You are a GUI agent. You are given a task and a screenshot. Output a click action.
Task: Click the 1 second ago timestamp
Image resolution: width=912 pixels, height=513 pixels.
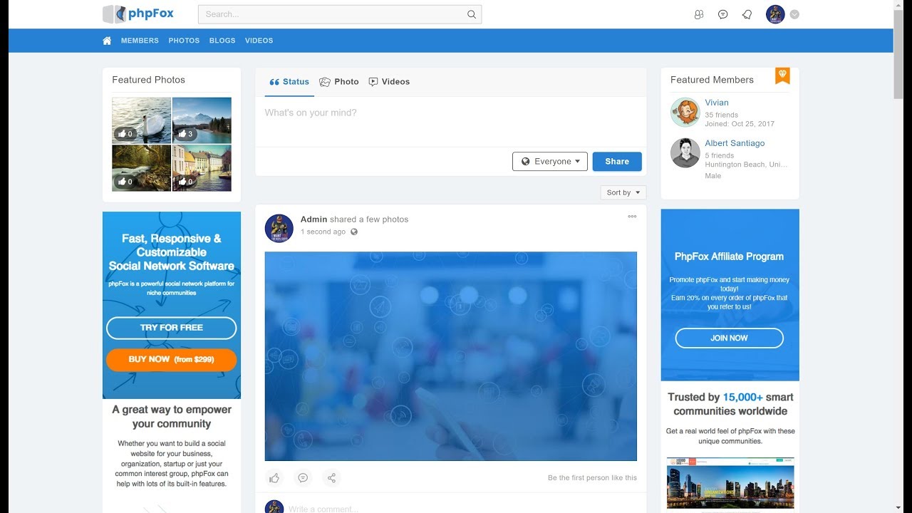[x=323, y=232]
